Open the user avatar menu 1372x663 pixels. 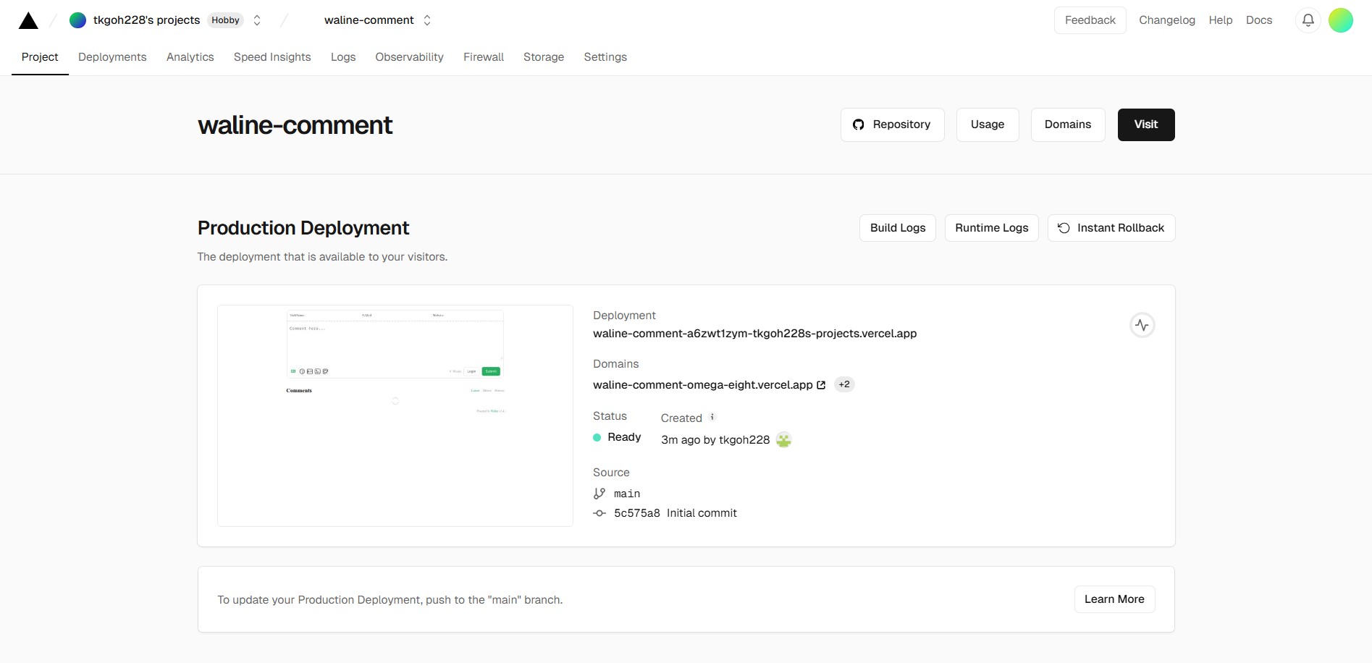1340,20
